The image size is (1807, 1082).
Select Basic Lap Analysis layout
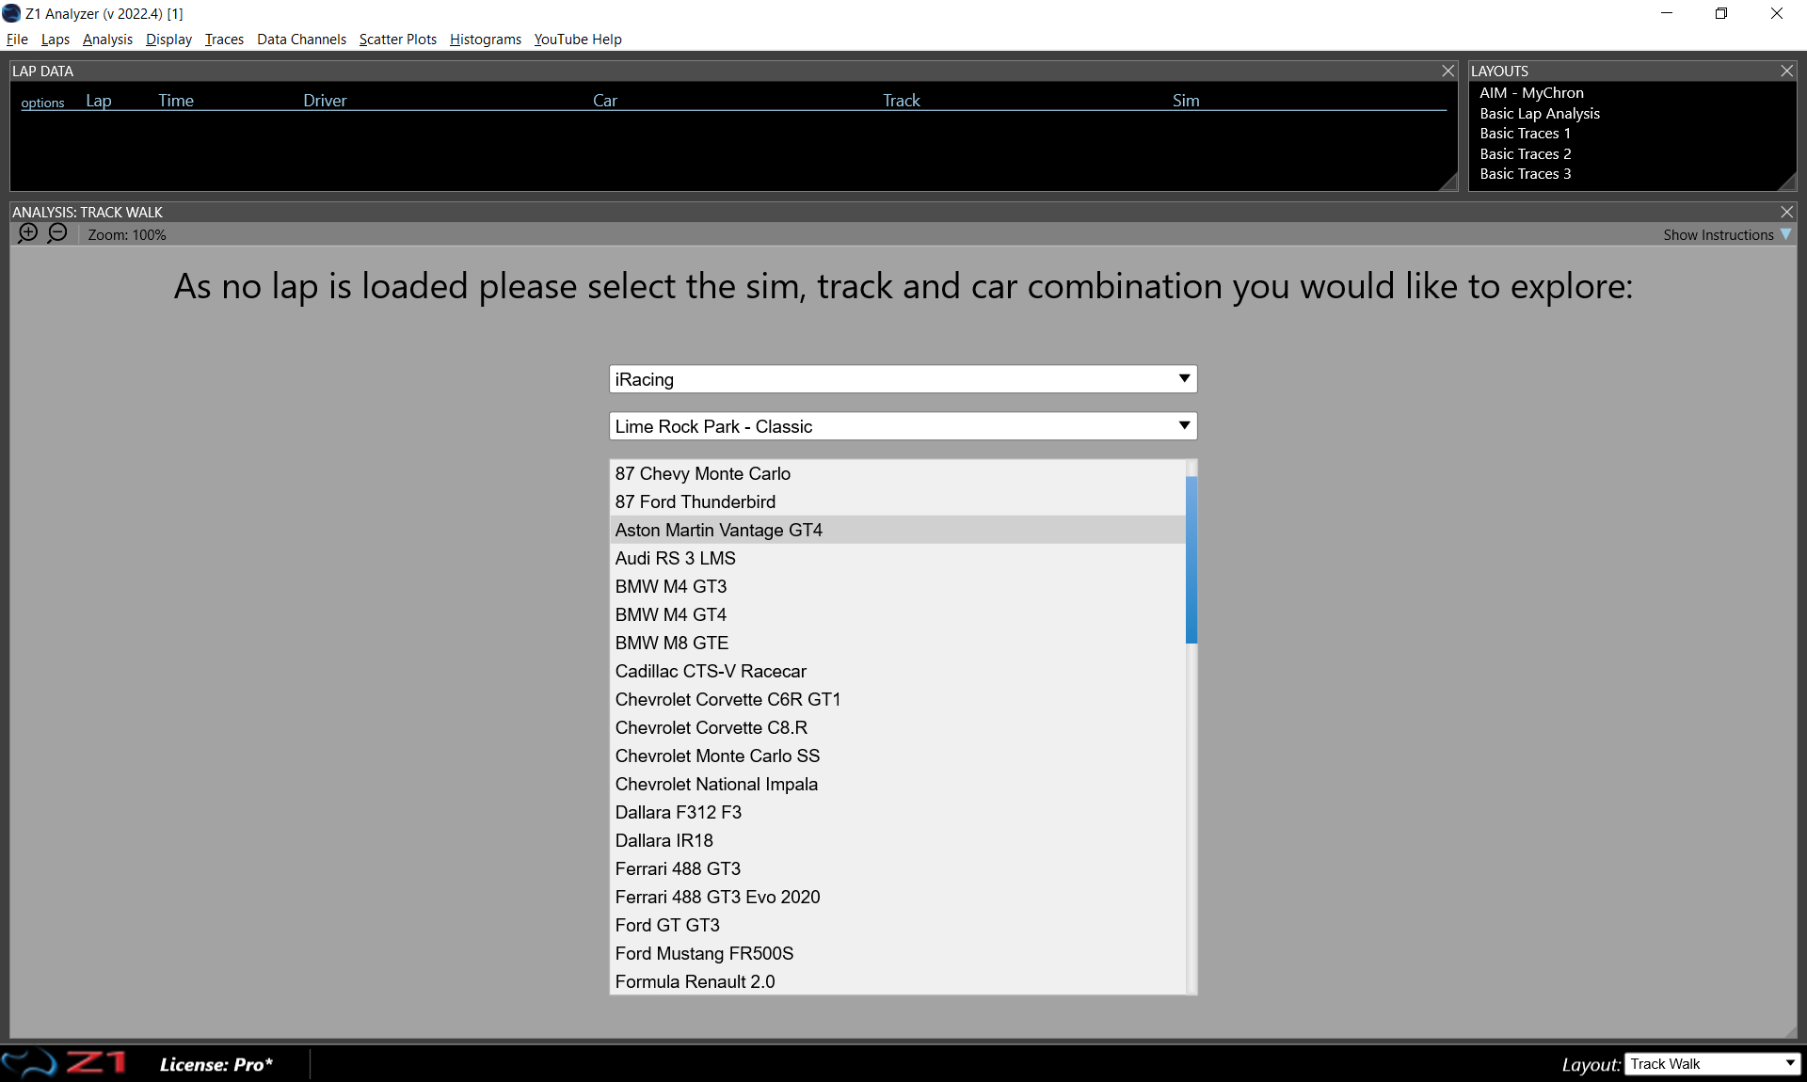[1540, 114]
